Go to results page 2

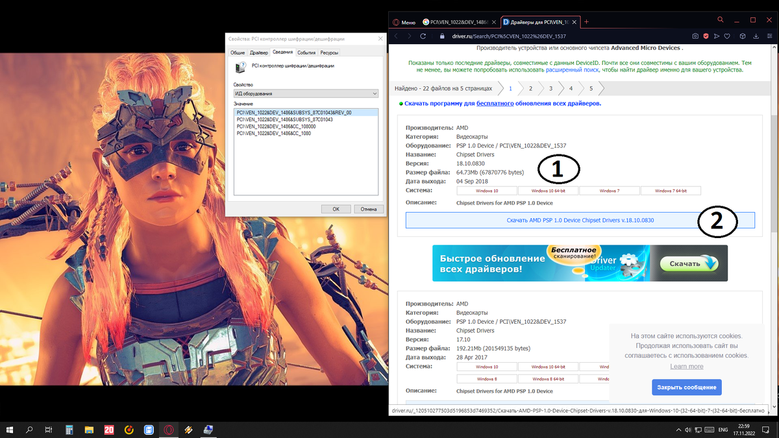(x=530, y=88)
